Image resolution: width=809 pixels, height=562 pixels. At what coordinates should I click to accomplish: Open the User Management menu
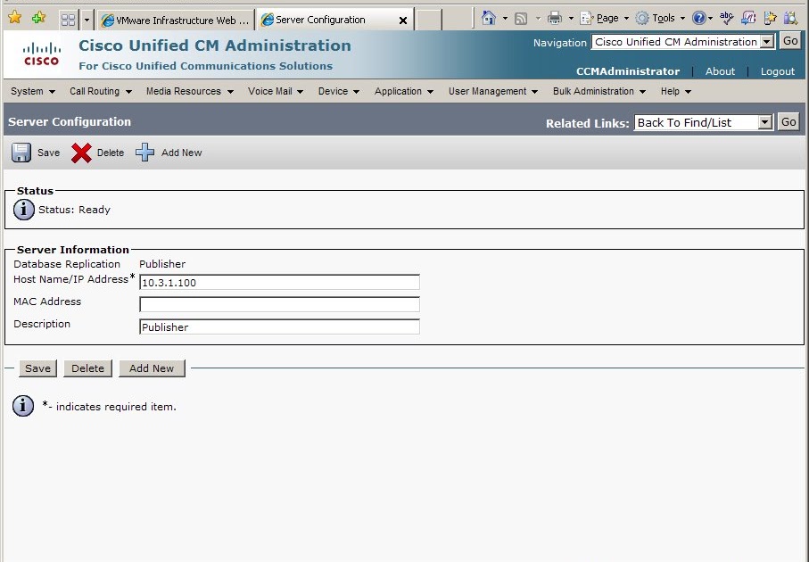(x=492, y=91)
